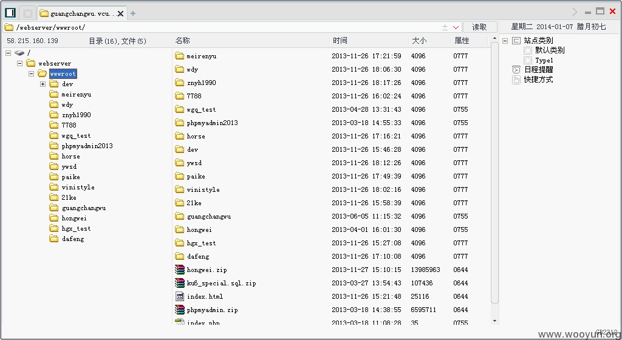Click the plus-minus icon in the path bar
This screenshot has width=622, height=340.
tap(445, 27)
